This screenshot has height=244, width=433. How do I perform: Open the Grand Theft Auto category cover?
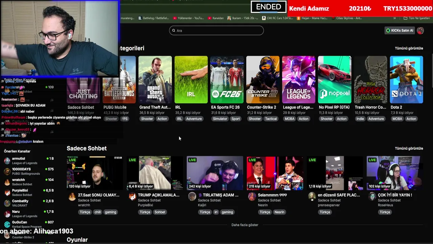pos(155,80)
